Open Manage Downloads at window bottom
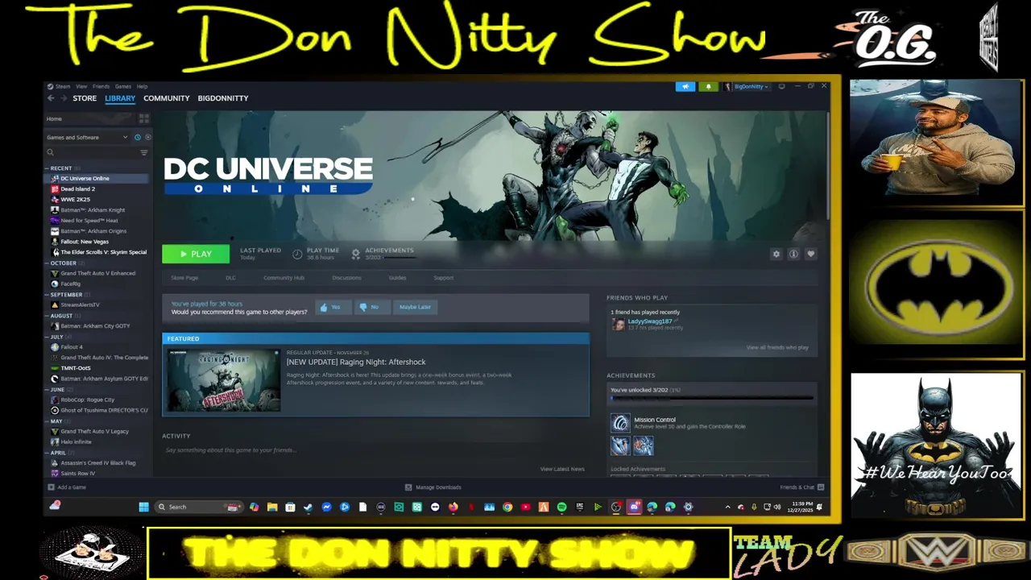This screenshot has height=580, width=1031. 433,487
